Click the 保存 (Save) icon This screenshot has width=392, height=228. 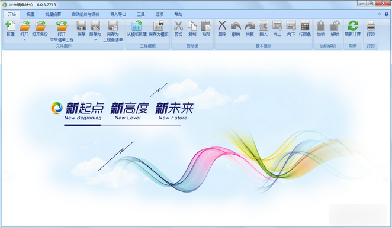pyautogui.click(x=81, y=25)
